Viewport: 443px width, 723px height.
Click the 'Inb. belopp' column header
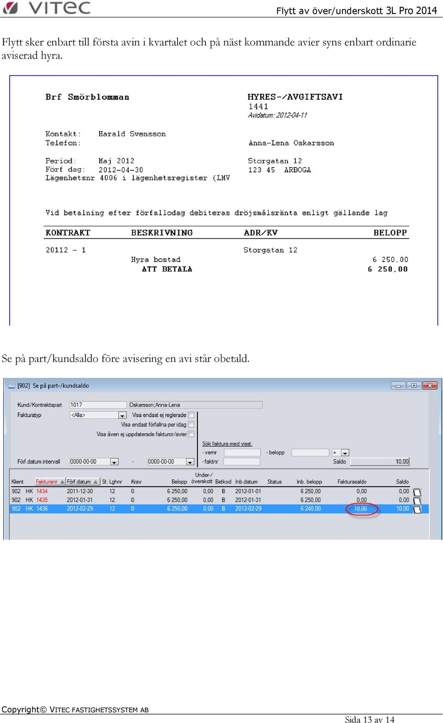tap(309, 482)
